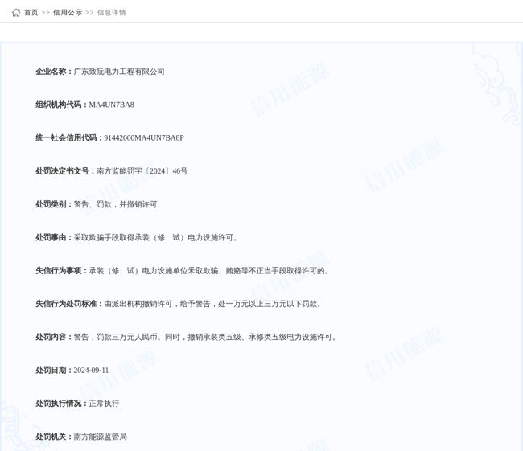Click the 企业名称 field label

click(54, 72)
